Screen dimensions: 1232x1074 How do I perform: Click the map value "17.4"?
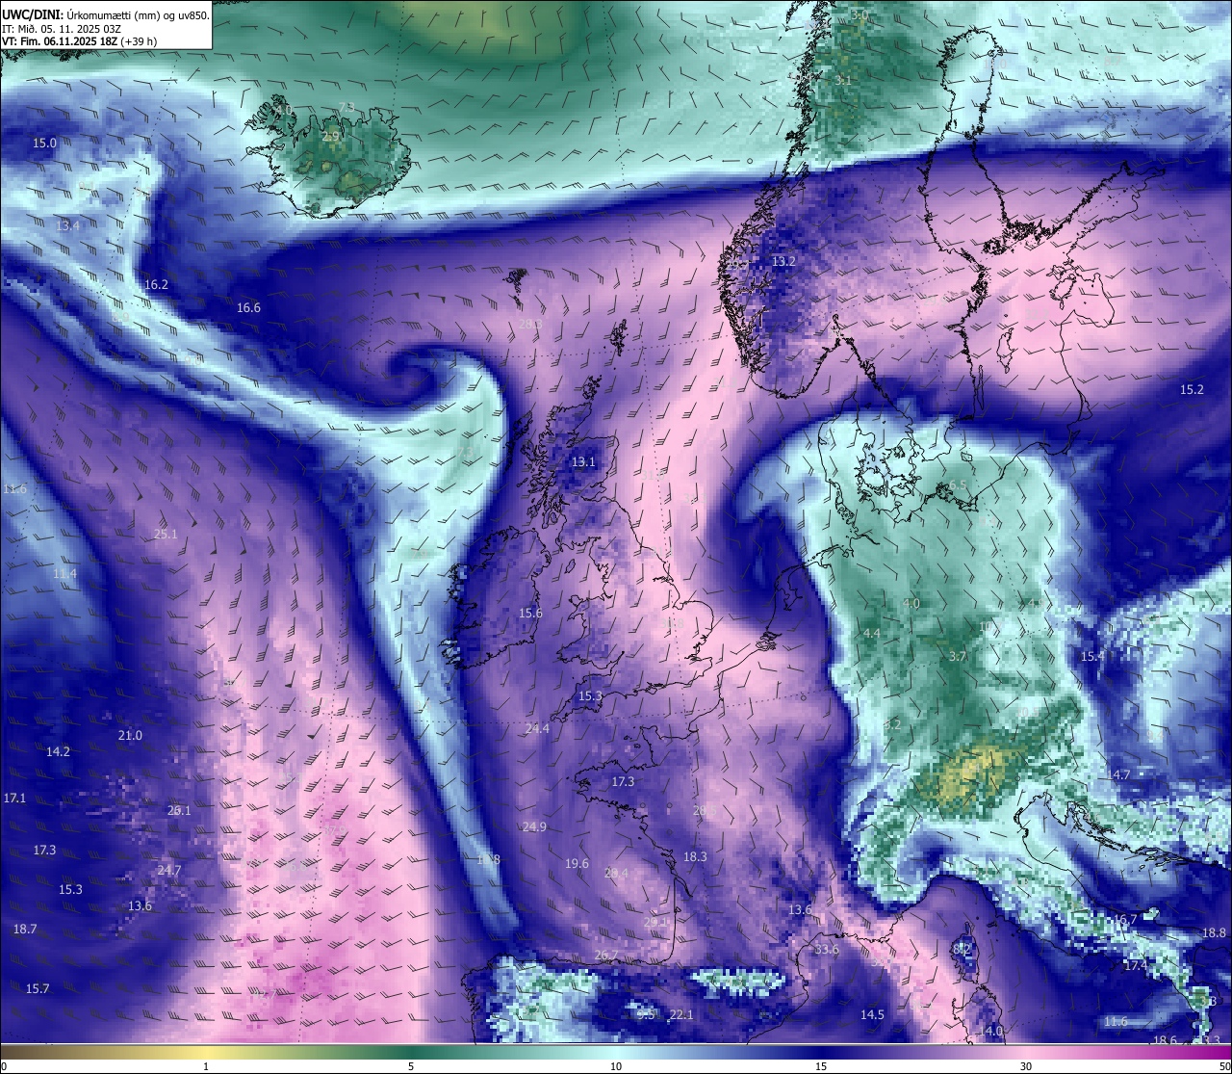[x=1136, y=965]
